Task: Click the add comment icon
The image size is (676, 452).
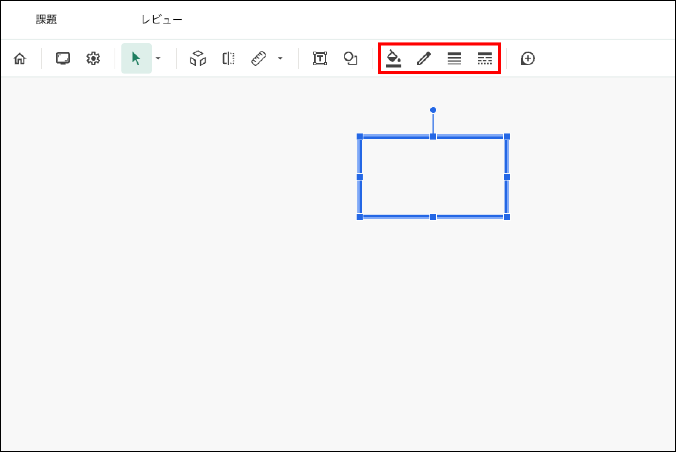Action: 528,59
